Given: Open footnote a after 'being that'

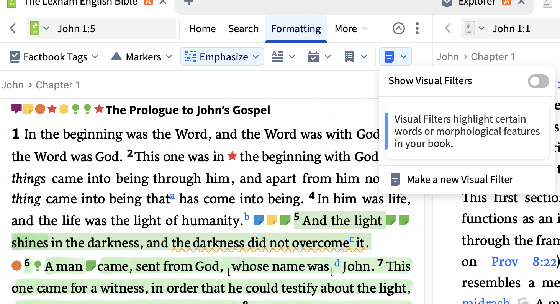Looking at the screenshot, I should tap(172, 196).
